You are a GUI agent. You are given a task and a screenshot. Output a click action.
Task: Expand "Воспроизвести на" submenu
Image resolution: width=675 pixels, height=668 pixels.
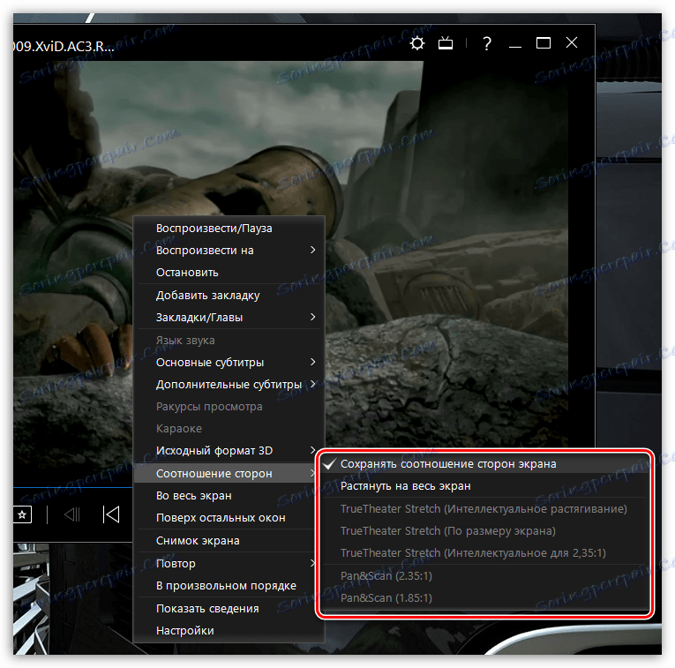click(229, 250)
